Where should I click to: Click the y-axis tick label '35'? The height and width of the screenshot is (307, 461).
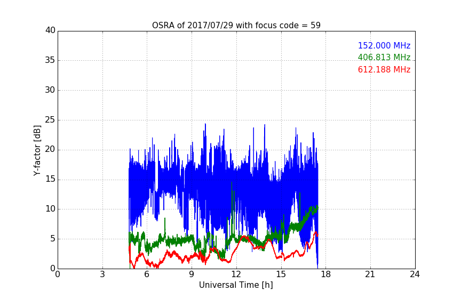(50, 60)
